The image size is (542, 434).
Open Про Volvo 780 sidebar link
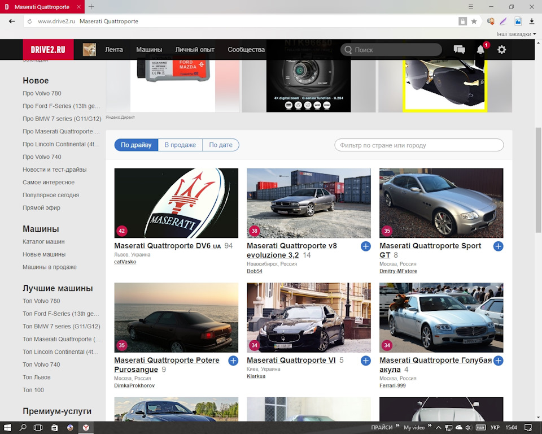click(x=42, y=93)
